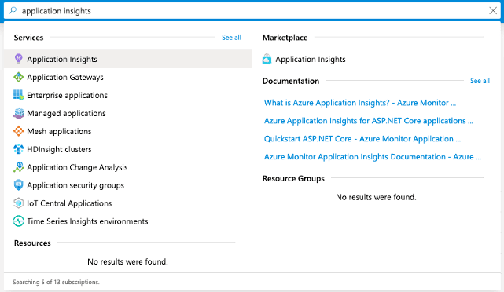
Task: Clear the search with the X button
Action: (493, 10)
